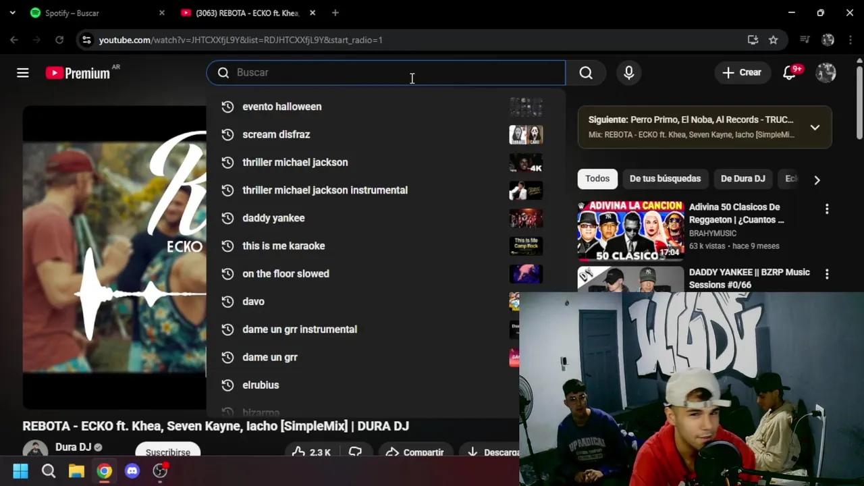The image size is (864, 486).
Task: Open media controls icon in Chrome toolbar
Action: tap(805, 40)
